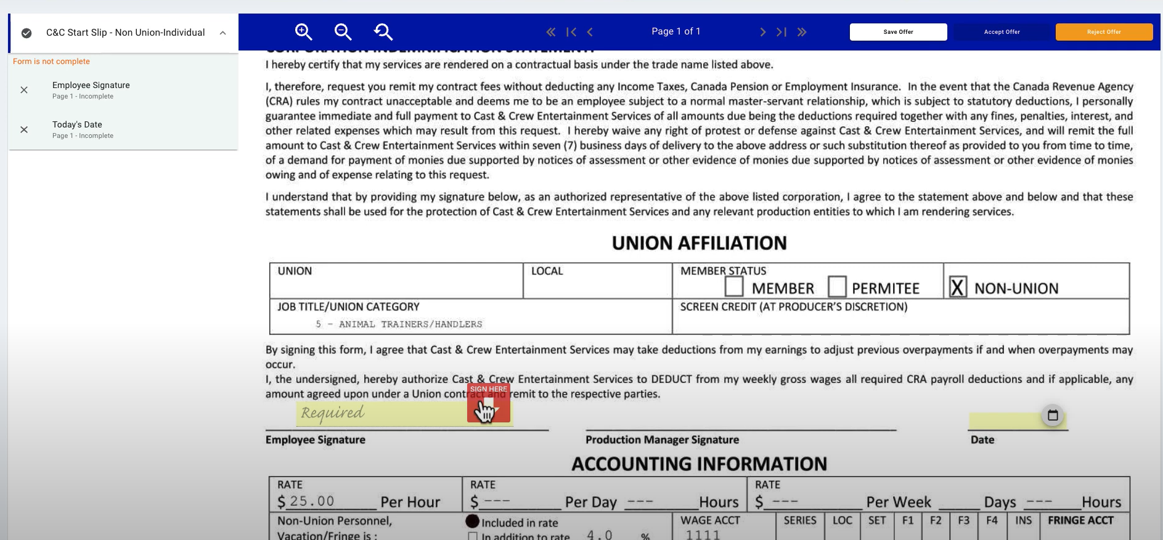Open the Today's Date item in the sidebar
1163x540 pixels.
point(123,129)
